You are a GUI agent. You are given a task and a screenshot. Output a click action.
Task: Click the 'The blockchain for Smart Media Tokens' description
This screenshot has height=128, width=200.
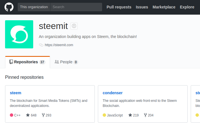[x=49, y=103]
